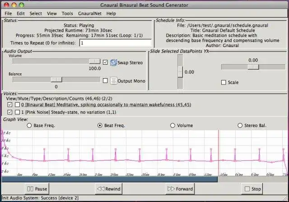
Task: Enable the Output Mono checkbox
Action: (105, 80)
